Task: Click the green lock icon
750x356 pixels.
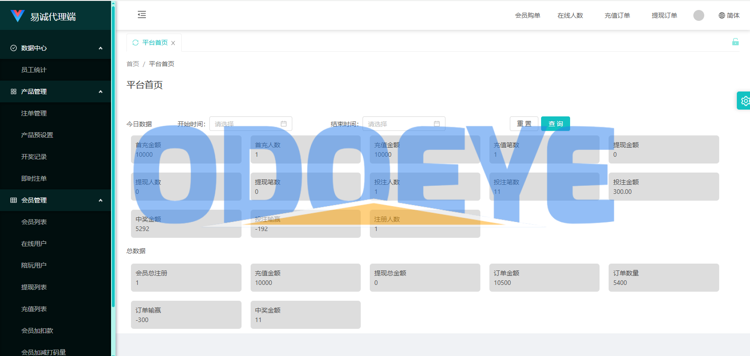Action: [x=735, y=42]
